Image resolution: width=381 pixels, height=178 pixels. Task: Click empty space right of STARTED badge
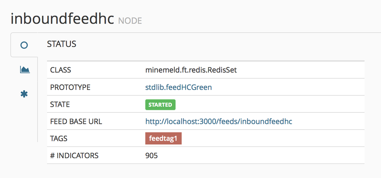(267, 104)
